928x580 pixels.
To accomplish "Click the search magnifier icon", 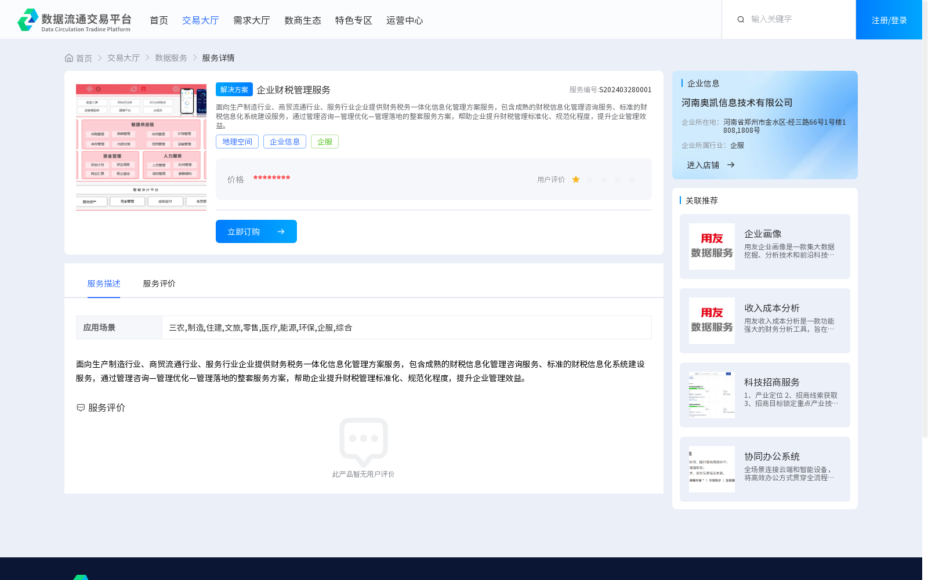I will coord(741,19).
